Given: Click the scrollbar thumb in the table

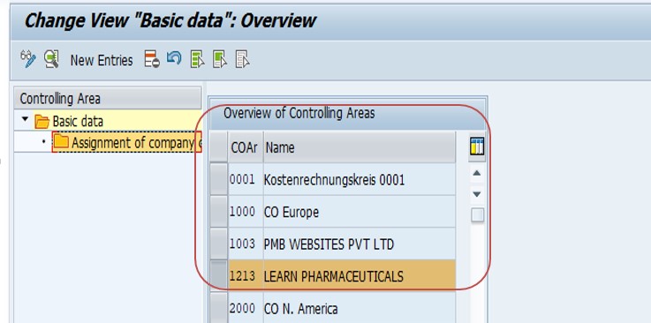Looking at the screenshot, I should click(x=478, y=215).
